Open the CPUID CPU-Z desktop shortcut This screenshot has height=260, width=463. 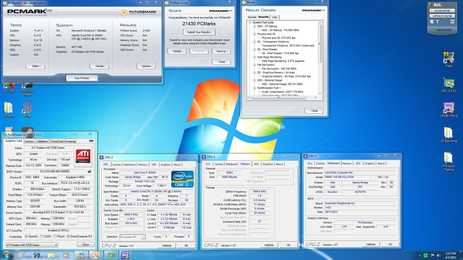[449, 110]
